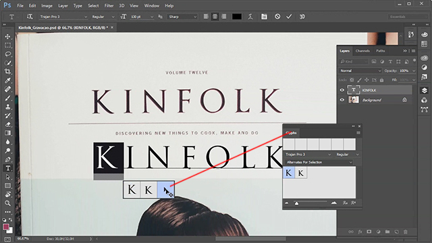Screen dimensions: 432x243
Task: Open Trajan Pro 3 font family dropdown in options bar
Action: coord(63,17)
